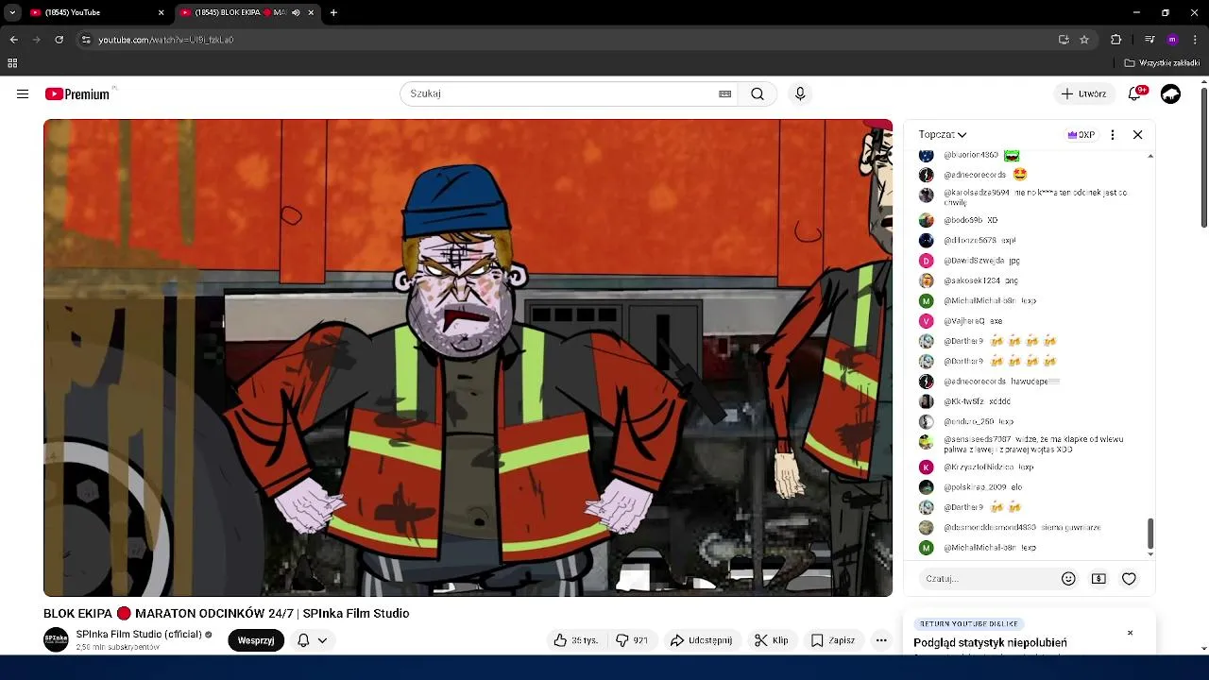
Task: Click the Wesprzyj join button
Action: pyautogui.click(x=256, y=640)
